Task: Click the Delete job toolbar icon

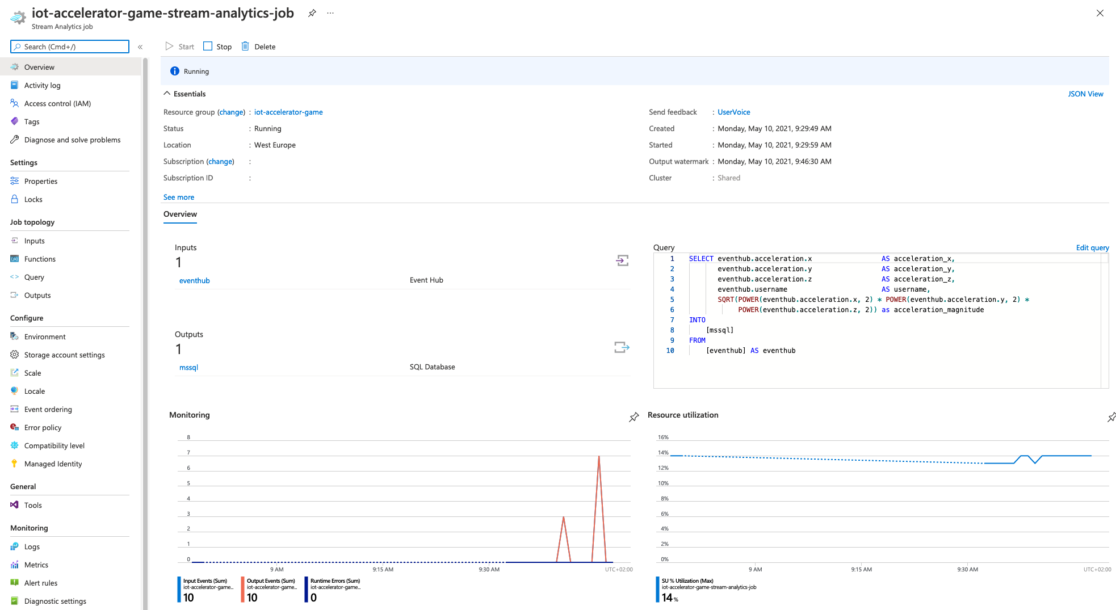Action: pyautogui.click(x=245, y=46)
